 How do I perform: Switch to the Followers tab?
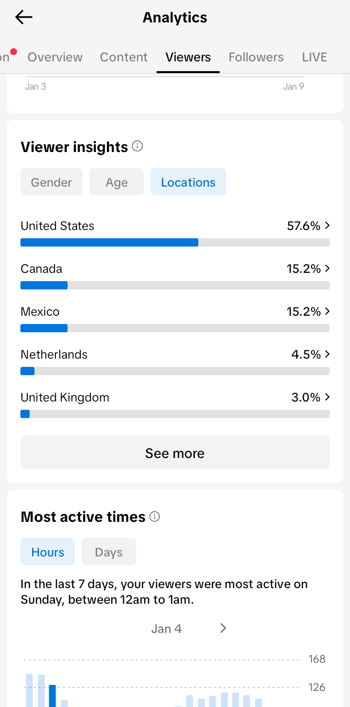pos(256,57)
